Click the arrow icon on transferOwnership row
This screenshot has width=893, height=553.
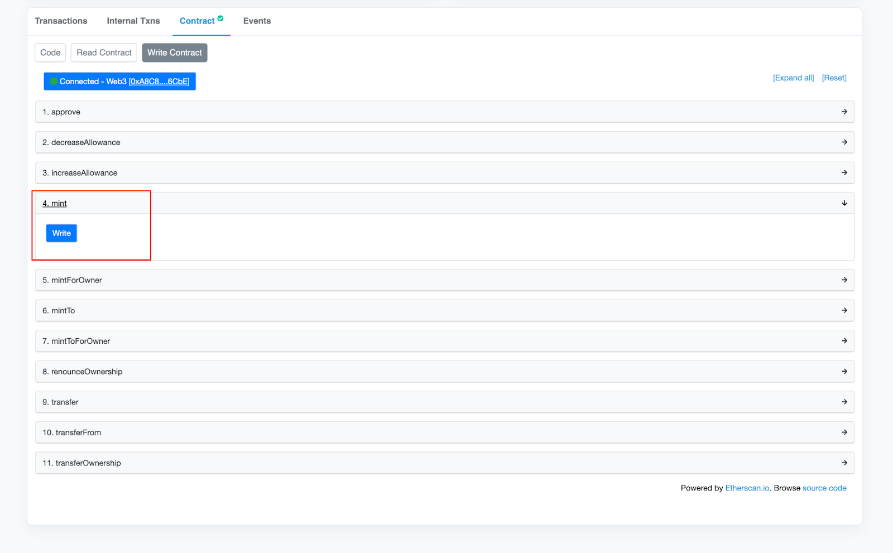pyautogui.click(x=844, y=463)
